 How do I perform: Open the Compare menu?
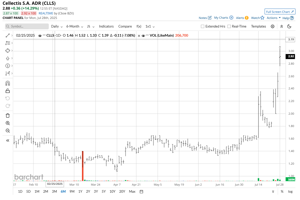click(125, 26)
